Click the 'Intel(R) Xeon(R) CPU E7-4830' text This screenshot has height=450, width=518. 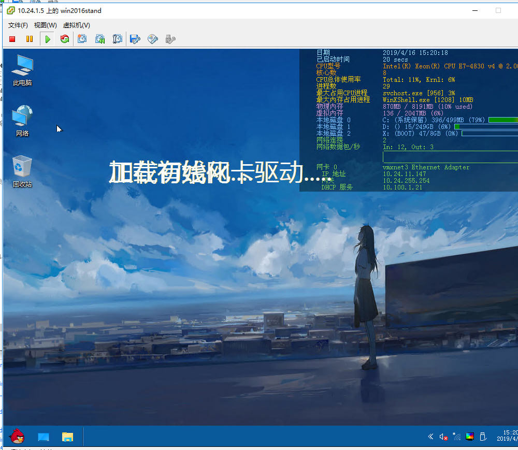434,66
